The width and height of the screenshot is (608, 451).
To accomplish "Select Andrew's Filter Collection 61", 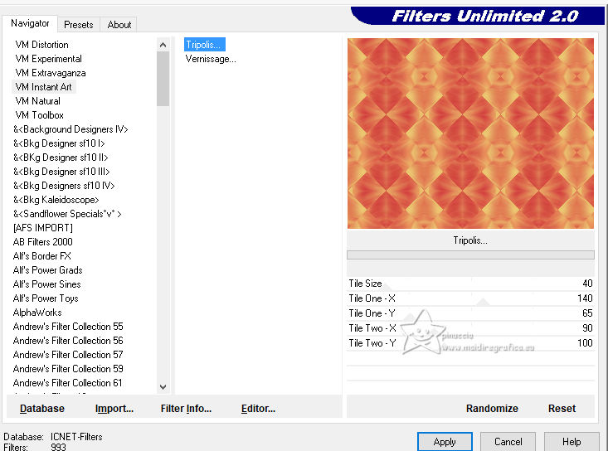I will click(x=67, y=383).
